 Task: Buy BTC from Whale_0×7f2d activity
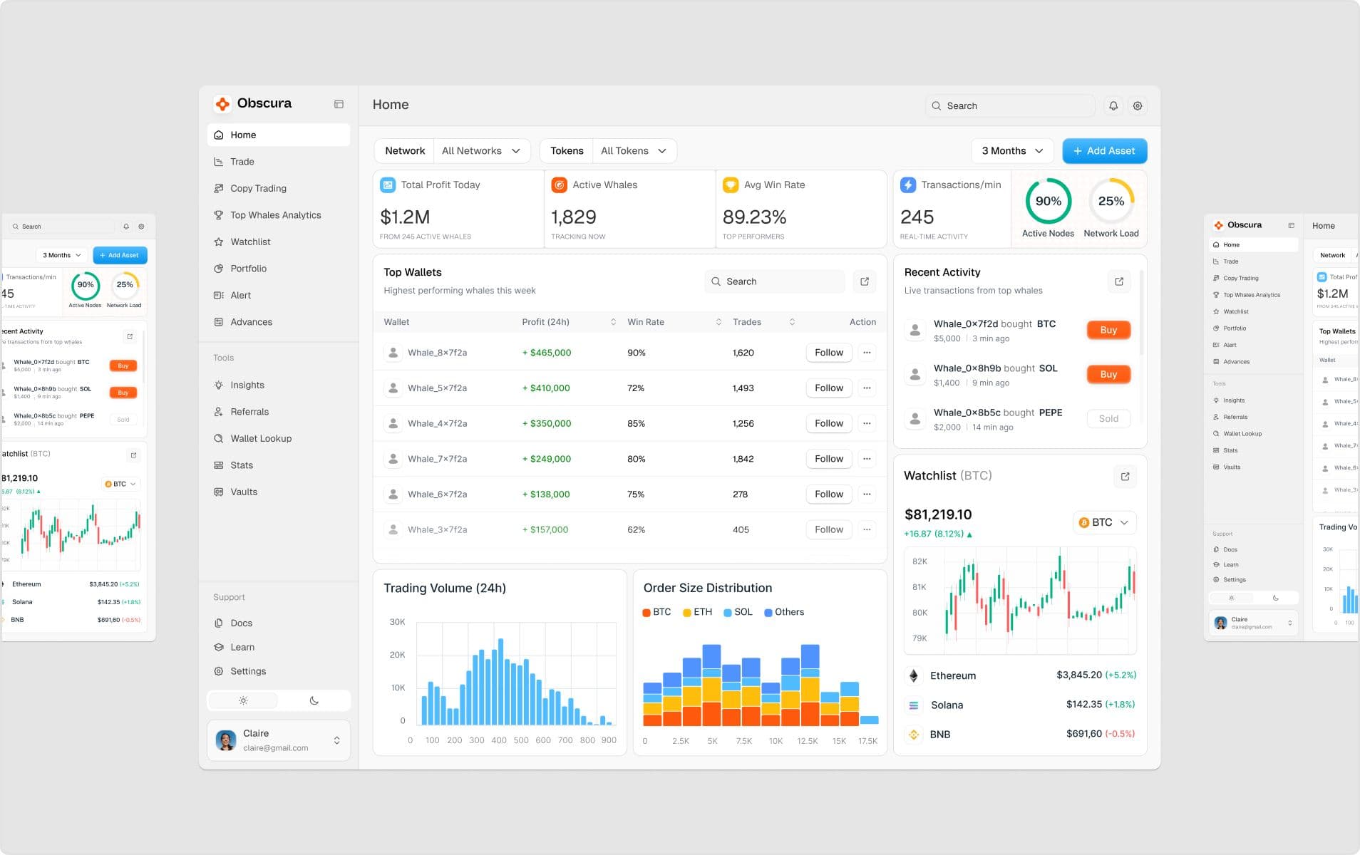coord(1108,330)
